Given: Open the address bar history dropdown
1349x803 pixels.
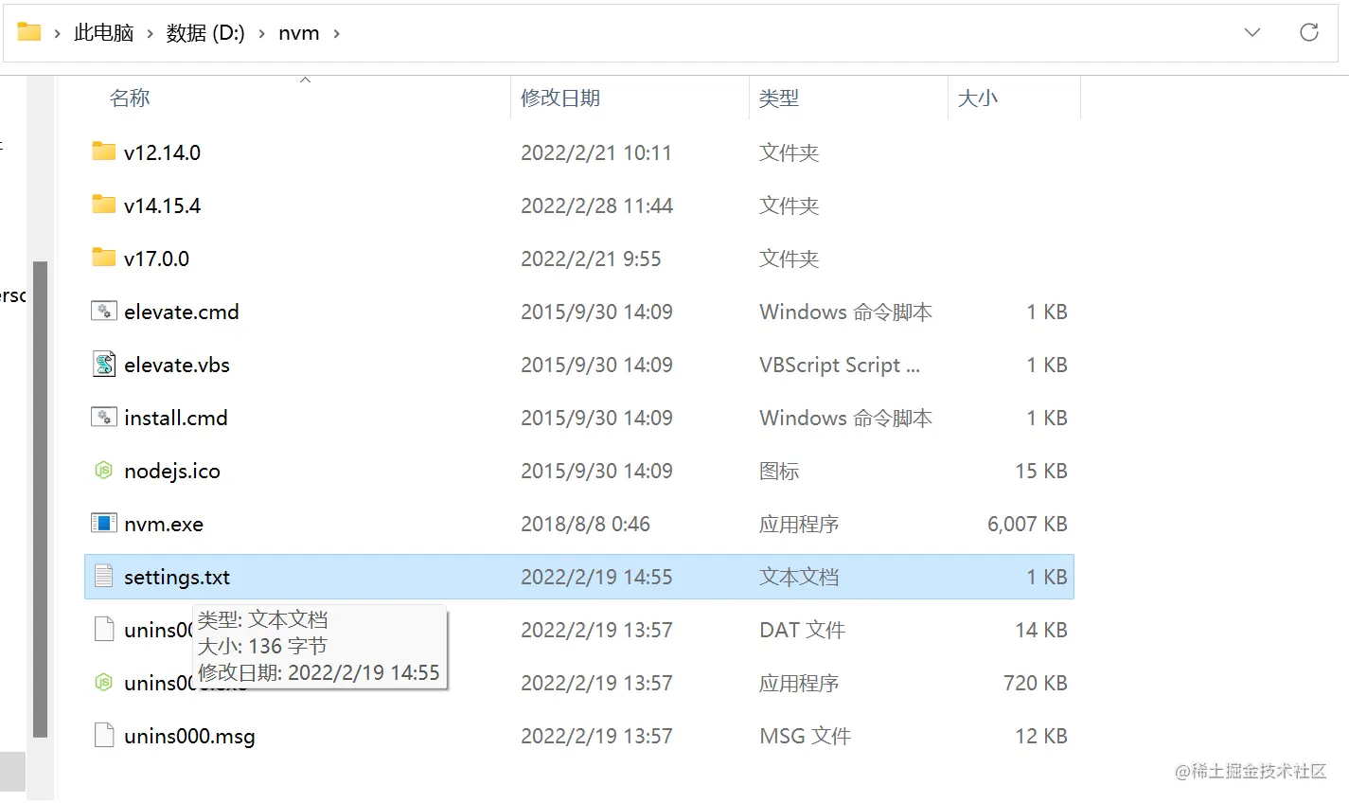Looking at the screenshot, I should [x=1252, y=32].
